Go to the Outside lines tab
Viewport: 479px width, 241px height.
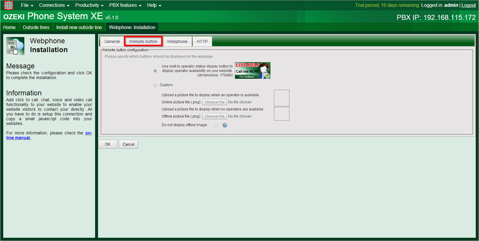coord(36,27)
